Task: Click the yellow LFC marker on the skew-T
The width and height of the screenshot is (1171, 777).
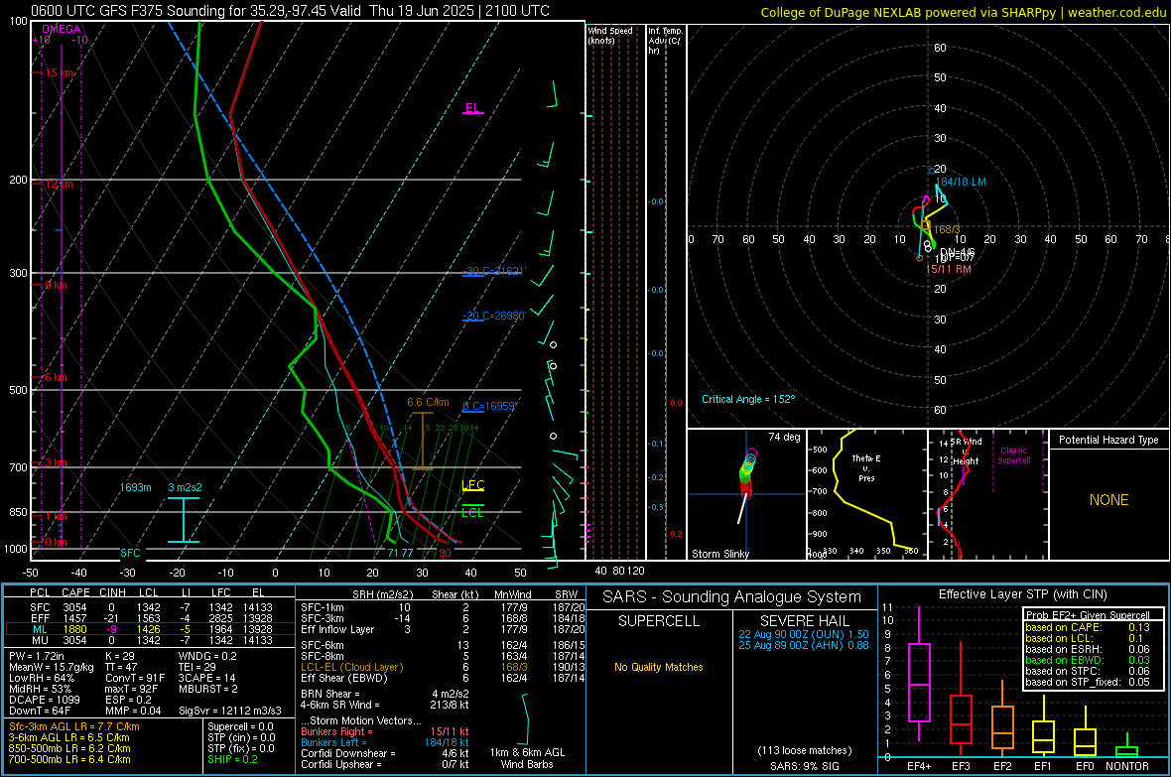Action: coord(473,485)
